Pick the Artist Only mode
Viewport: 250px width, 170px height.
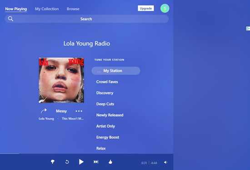(x=105, y=126)
